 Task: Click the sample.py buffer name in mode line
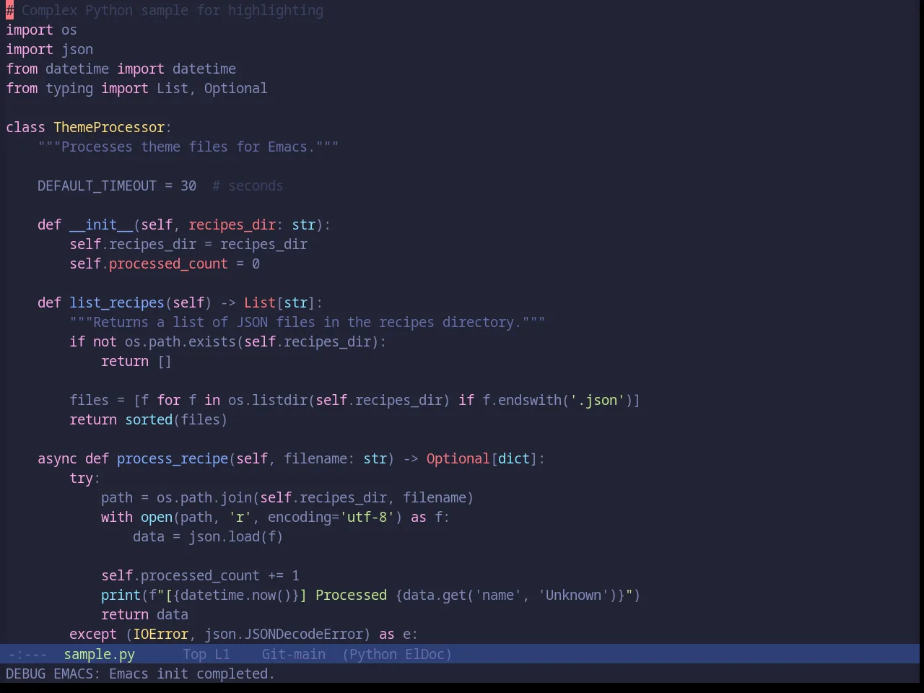tap(99, 654)
